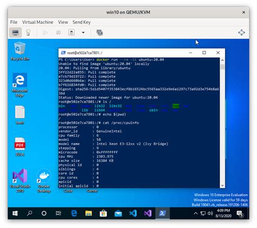Image resolution: width=257 pixels, height=228 pixels.
Task: Open Cortana circle in taskbar
Action: pyautogui.click(x=44, y=213)
